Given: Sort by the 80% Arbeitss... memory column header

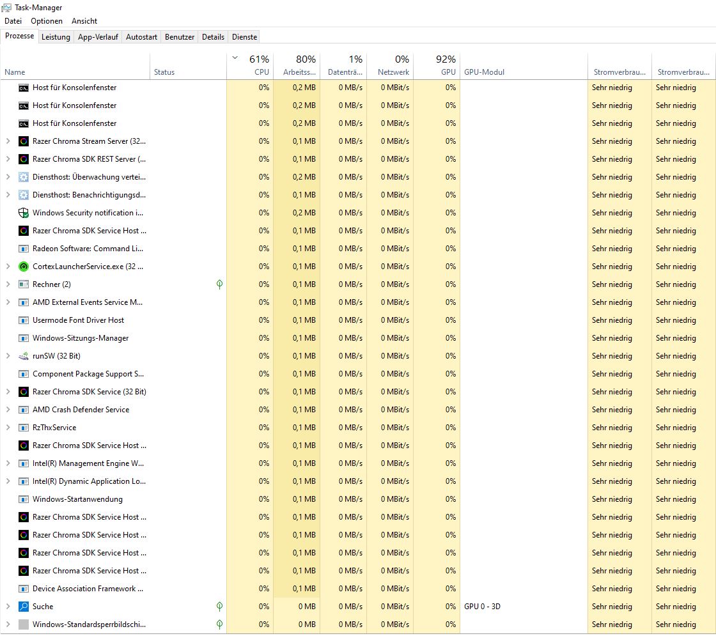Looking at the screenshot, I should click(297, 66).
